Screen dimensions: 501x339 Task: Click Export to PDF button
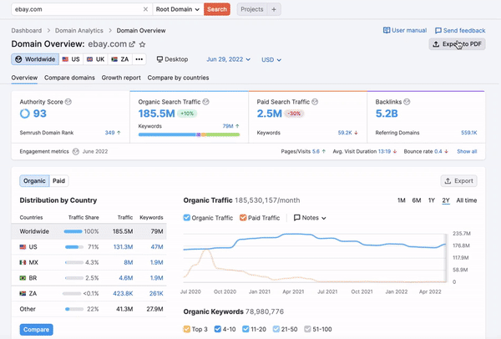(457, 44)
